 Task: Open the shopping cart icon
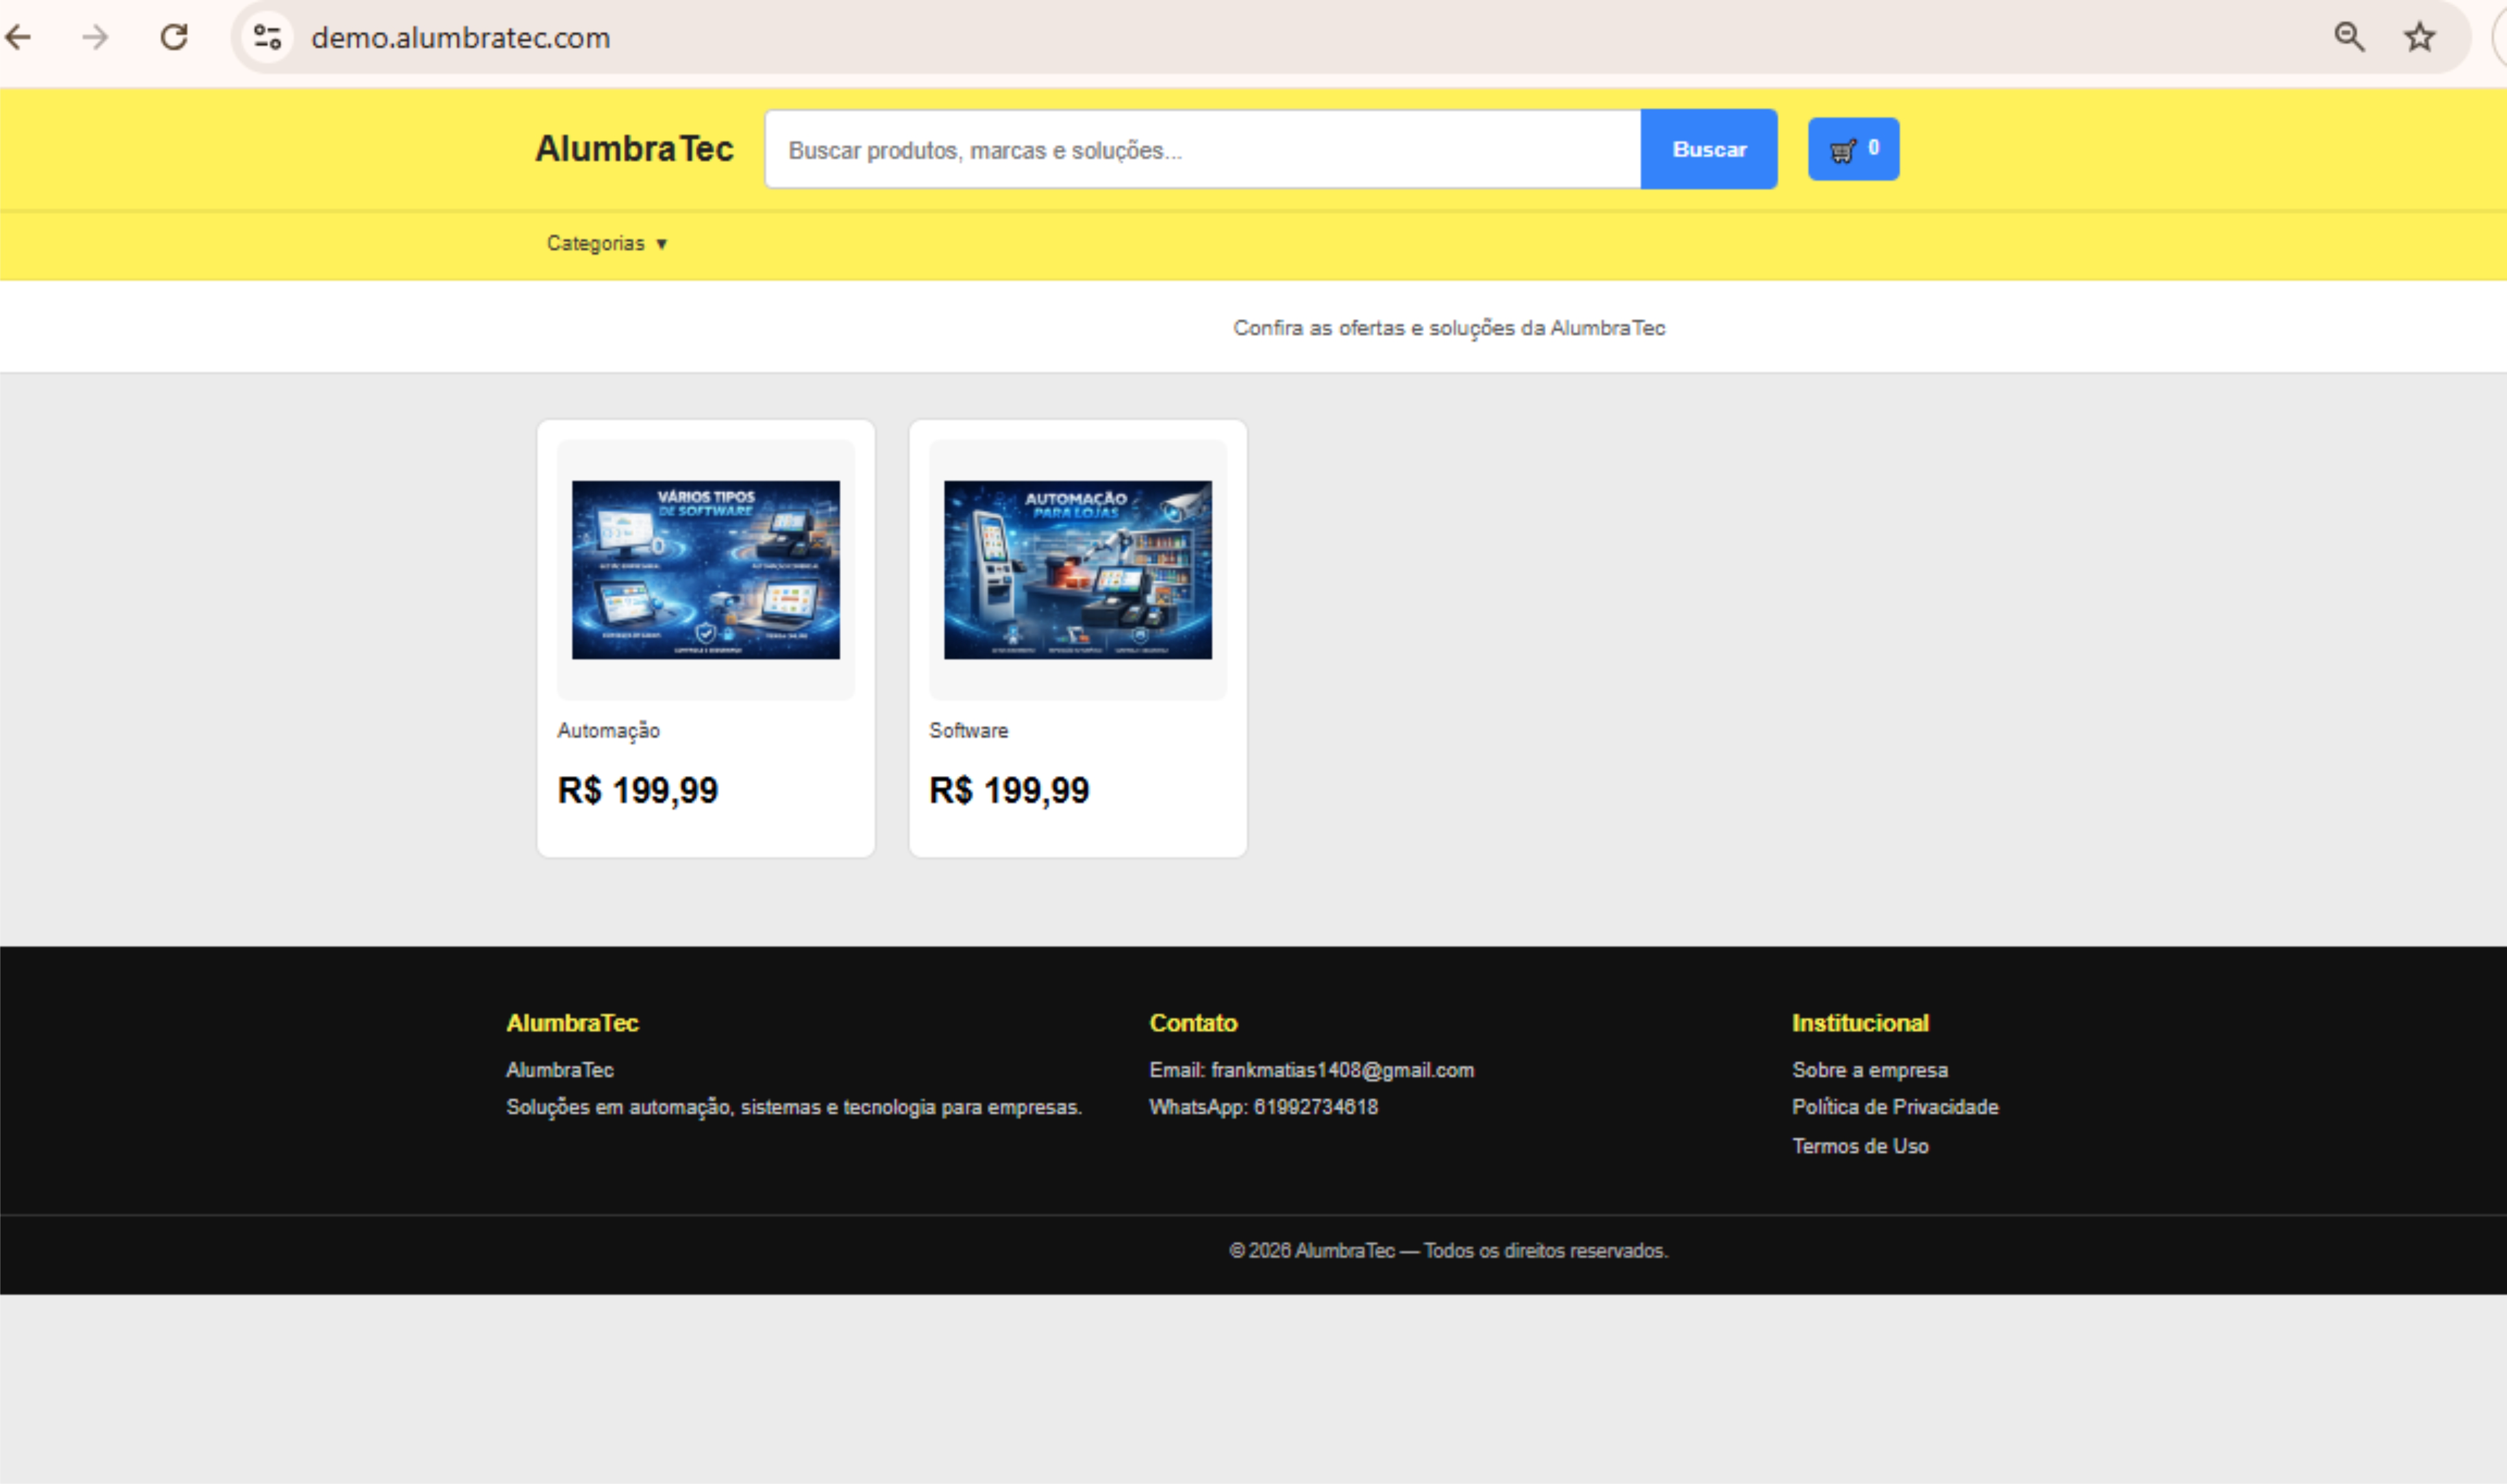1851,149
